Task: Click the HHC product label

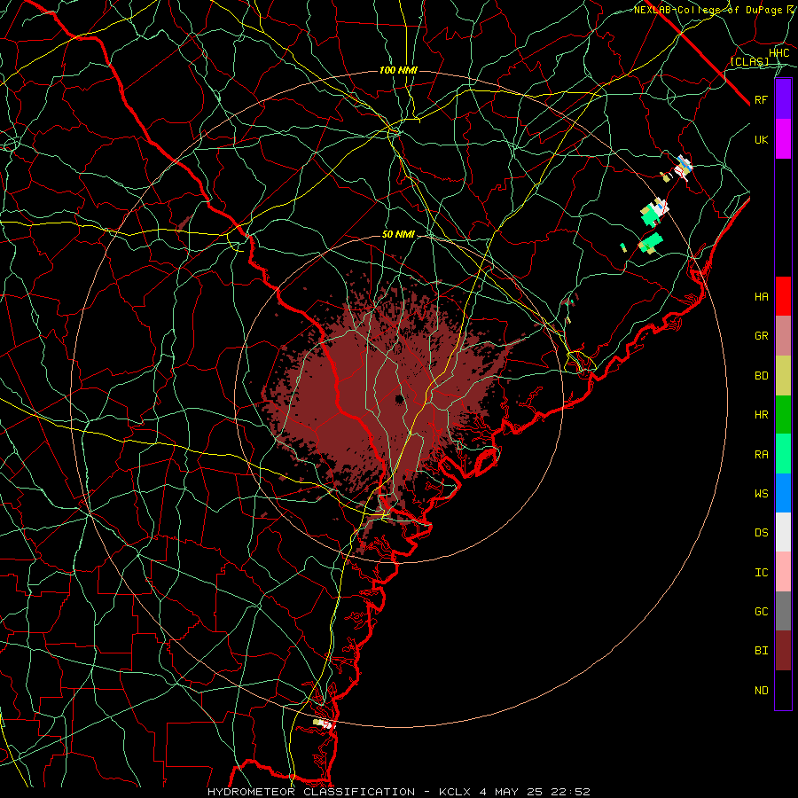Action: pyautogui.click(x=779, y=53)
